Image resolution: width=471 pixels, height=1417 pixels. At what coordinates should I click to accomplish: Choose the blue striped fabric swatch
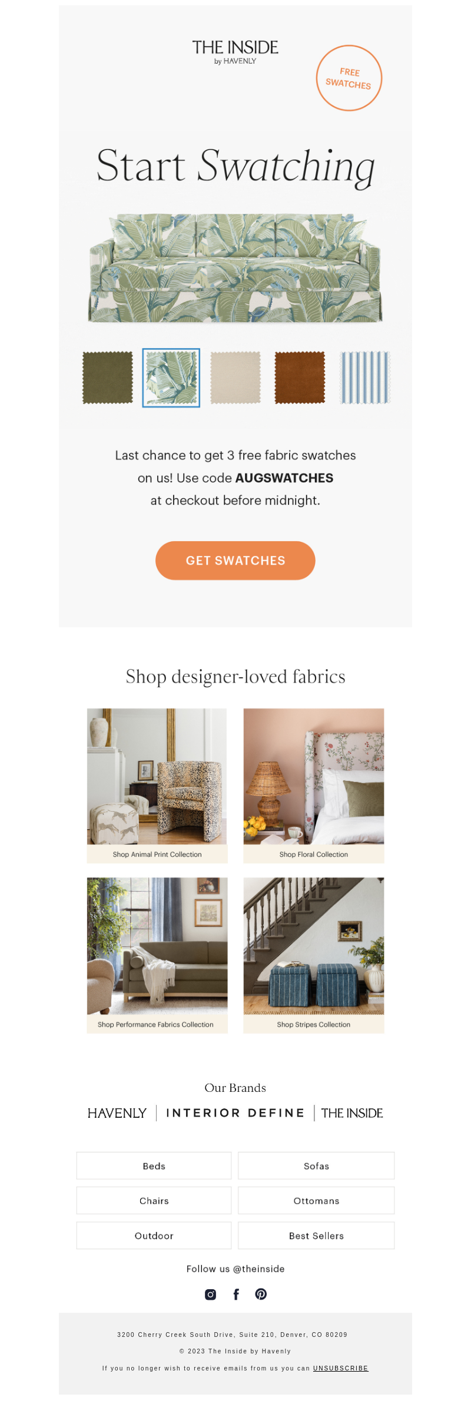point(365,378)
